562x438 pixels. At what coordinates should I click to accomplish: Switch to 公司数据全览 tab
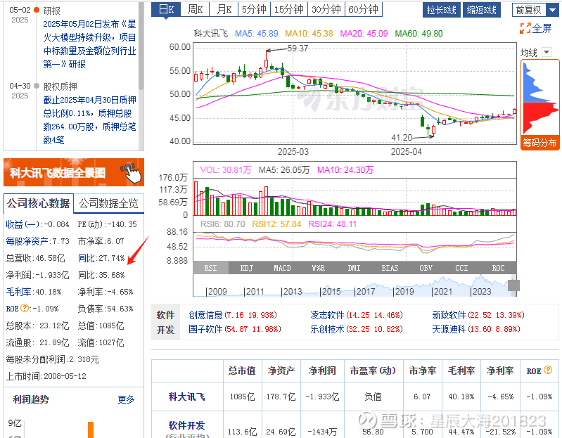pos(108,203)
